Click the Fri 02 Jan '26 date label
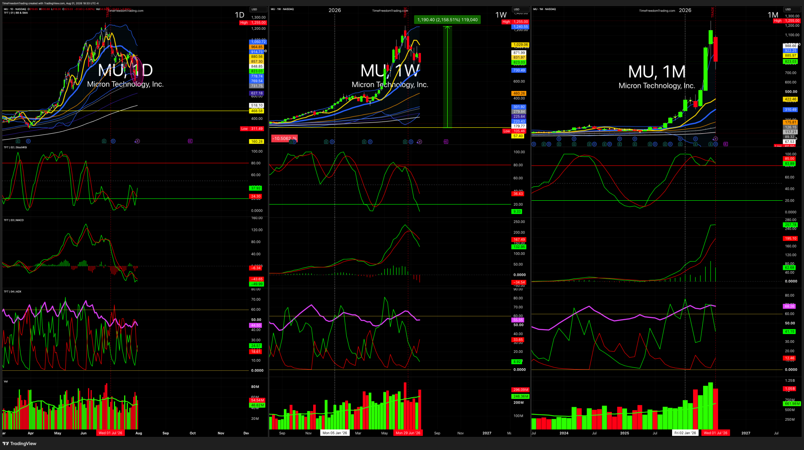Image resolution: width=804 pixels, height=450 pixels. [685, 433]
